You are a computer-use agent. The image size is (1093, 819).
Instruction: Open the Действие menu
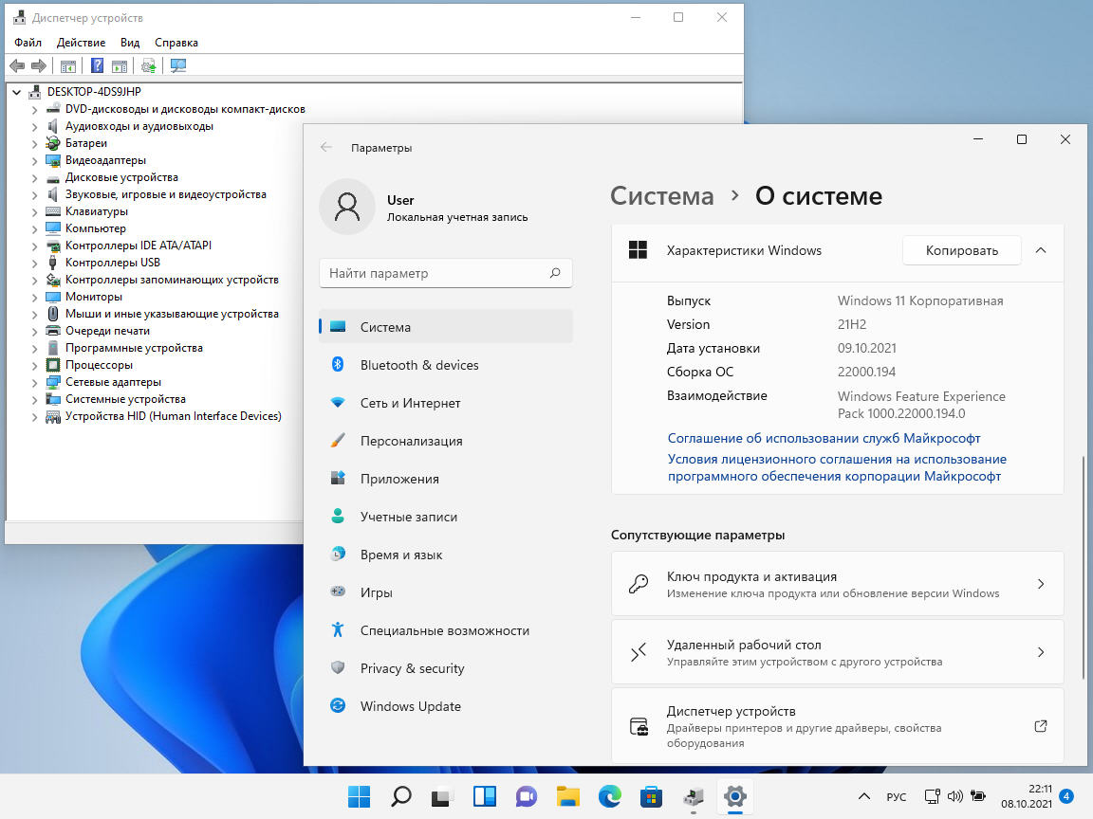coord(81,43)
